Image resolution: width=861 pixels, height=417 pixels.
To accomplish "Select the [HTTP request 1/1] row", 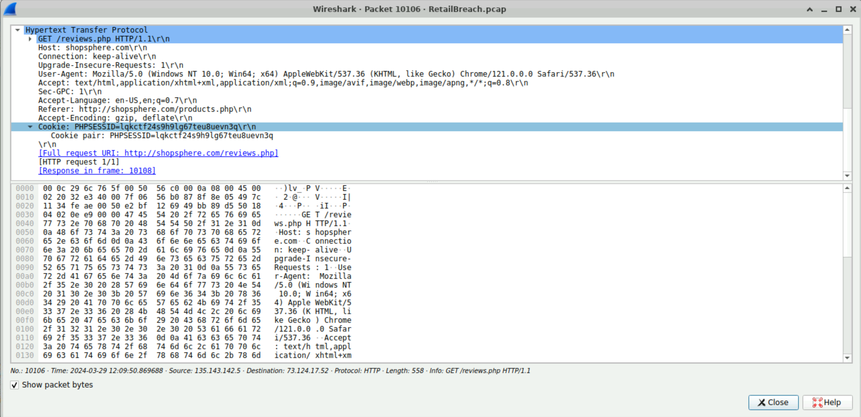I will (x=79, y=162).
